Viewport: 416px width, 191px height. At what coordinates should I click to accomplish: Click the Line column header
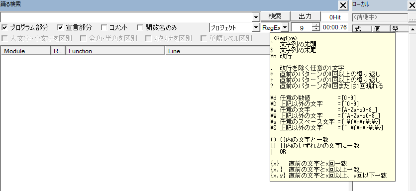[217, 51]
